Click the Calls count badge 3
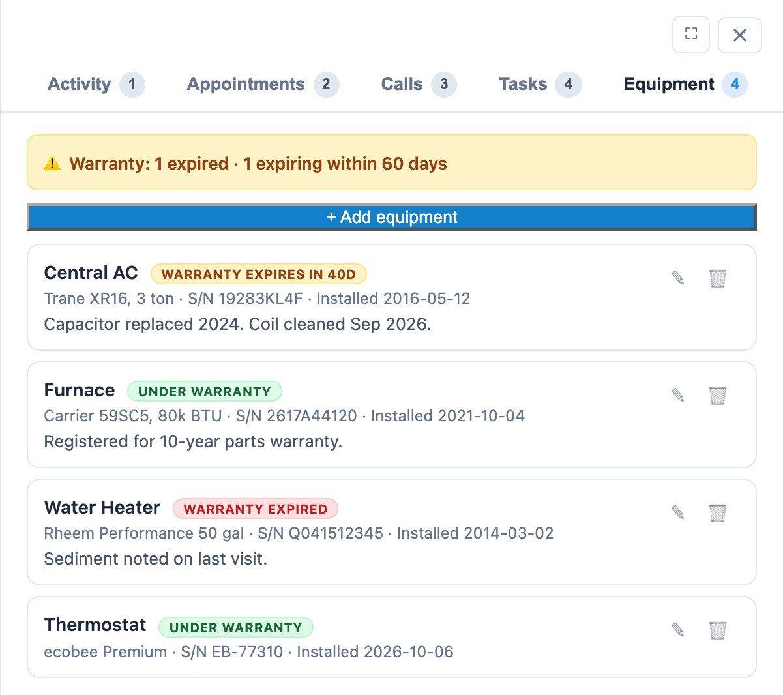Screen dimensions: 783x695 [x=444, y=84]
